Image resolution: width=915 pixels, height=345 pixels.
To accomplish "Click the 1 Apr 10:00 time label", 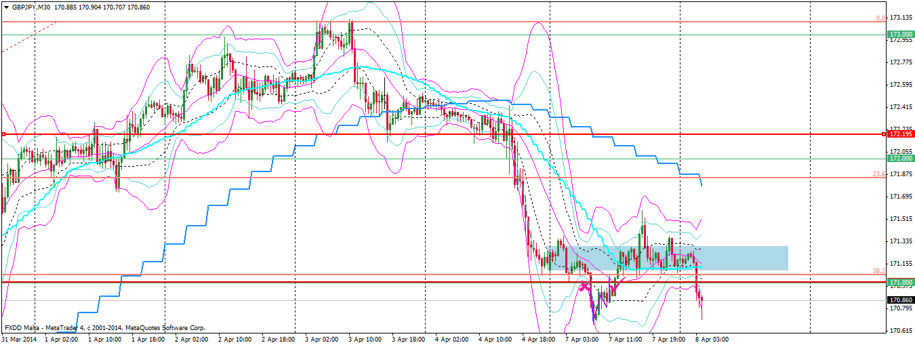I will pyautogui.click(x=105, y=338).
